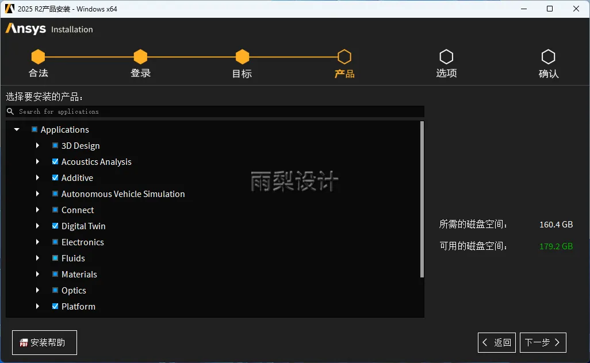
Task: Close the installer window
Action: [x=576, y=9]
